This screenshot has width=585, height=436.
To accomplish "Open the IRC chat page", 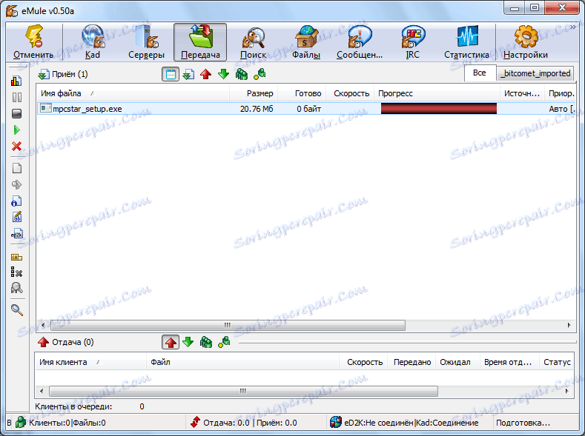I will (413, 42).
